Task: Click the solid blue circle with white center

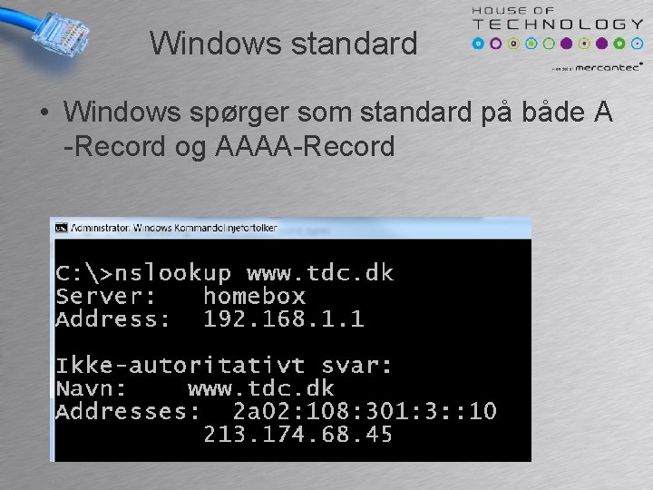Action: pos(478,44)
